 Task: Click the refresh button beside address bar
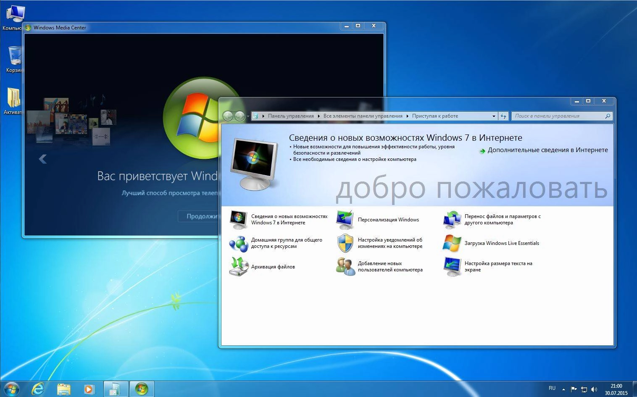503,116
